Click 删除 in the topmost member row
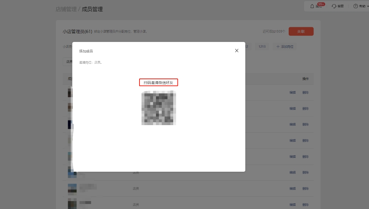The width and height of the screenshot is (369, 209). pyautogui.click(x=306, y=92)
